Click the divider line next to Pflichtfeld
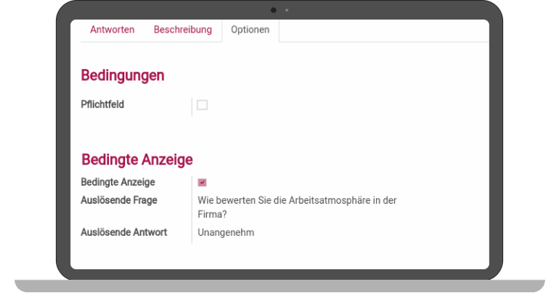The width and height of the screenshot is (559, 293). 192,106
